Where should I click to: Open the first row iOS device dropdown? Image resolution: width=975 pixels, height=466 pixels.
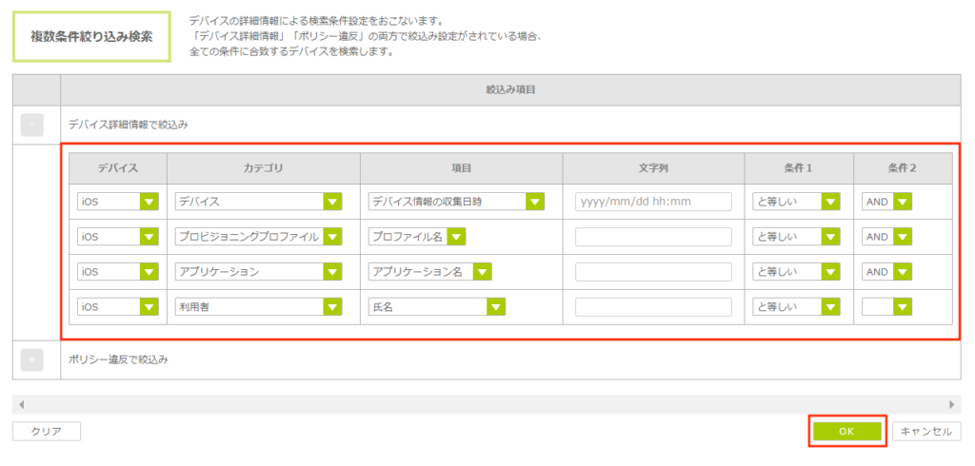point(118,202)
